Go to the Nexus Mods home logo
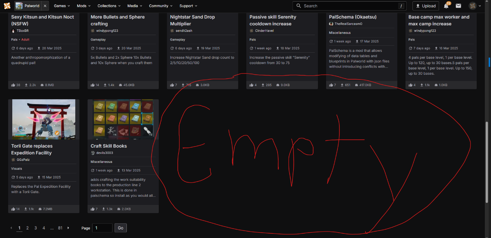 click(7, 6)
